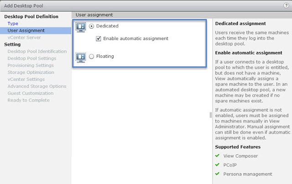Open Desktop Pool Identification step
Viewport: 292px width, 184px height.
tap(36, 51)
